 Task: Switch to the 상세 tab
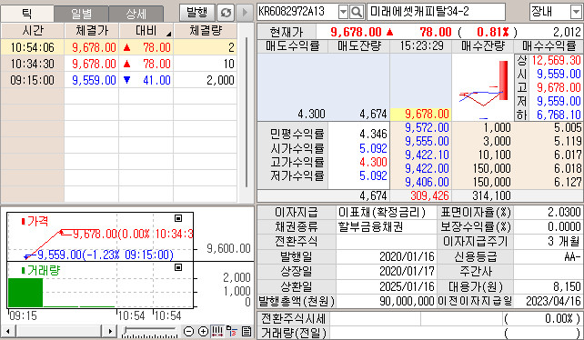click(136, 14)
